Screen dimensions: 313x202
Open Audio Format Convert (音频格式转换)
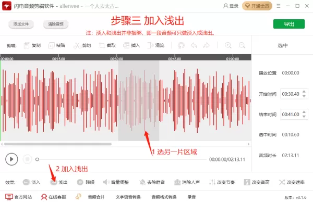[x=164, y=197]
